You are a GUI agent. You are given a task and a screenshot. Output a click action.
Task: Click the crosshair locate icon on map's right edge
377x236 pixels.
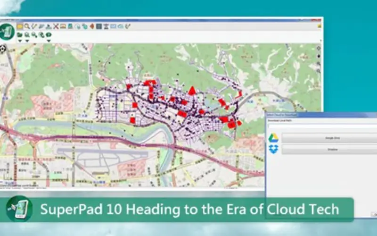point(319,49)
